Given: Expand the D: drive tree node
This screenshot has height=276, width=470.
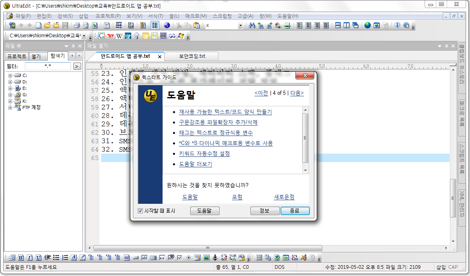Looking at the screenshot, I should click(10, 82).
